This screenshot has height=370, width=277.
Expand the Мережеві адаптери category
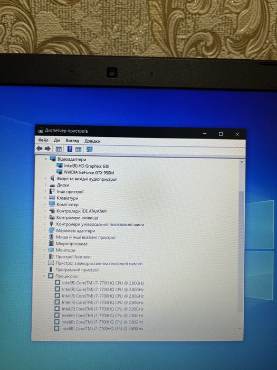(x=45, y=230)
